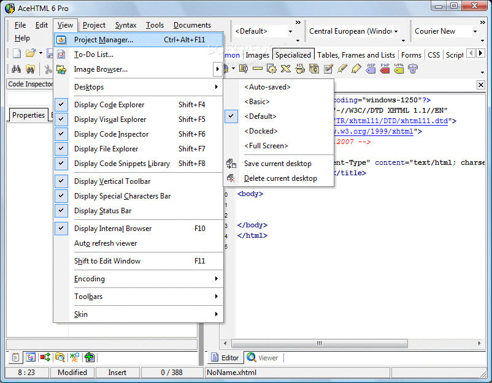Image resolution: width=492 pixels, height=383 pixels.
Task: Click the editor horizontal scrollbar thumb
Action: (320, 344)
